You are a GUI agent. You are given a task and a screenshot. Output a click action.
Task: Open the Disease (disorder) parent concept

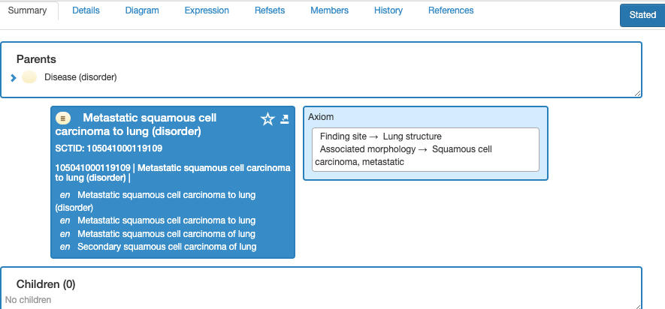[80, 77]
